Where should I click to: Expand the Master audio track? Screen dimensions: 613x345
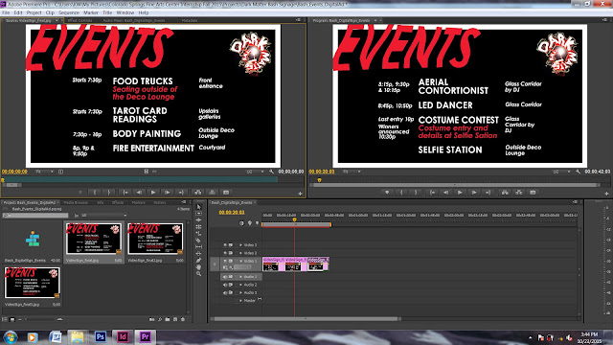click(240, 300)
